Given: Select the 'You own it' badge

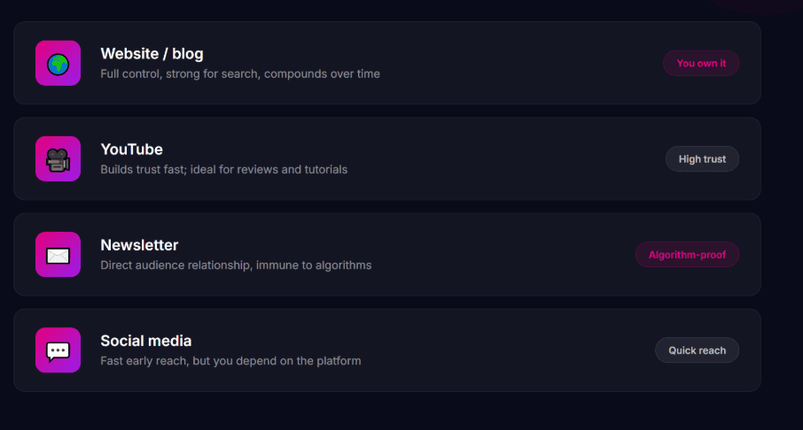Looking at the screenshot, I should pyautogui.click(x=701, y=64).
